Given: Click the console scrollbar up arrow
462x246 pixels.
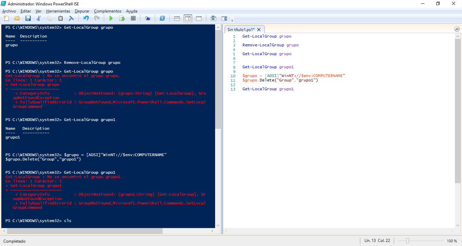Looking at the screenshot, I should [x=218, y=27].
